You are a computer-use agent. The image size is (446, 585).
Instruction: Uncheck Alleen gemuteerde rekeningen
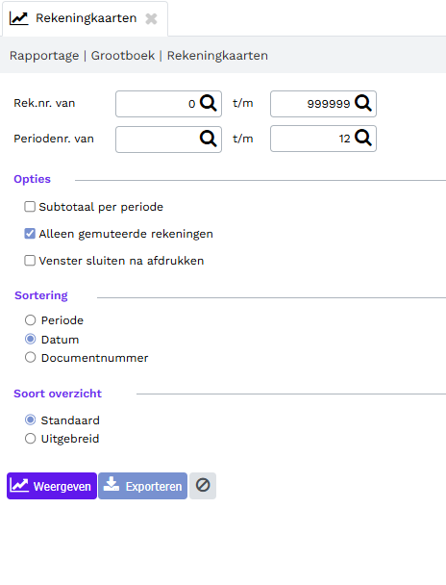pyautogui.click(x=30, y=234)
